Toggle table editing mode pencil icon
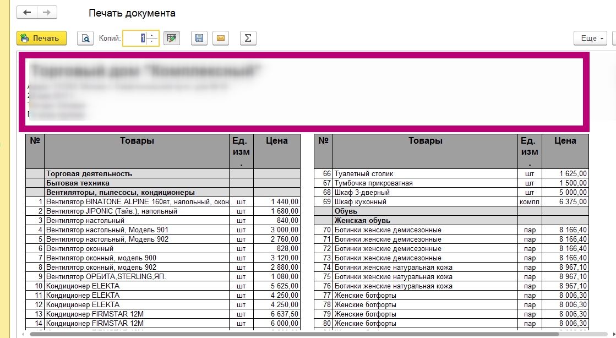Screen dimensions: 616x338 [172, 38]
